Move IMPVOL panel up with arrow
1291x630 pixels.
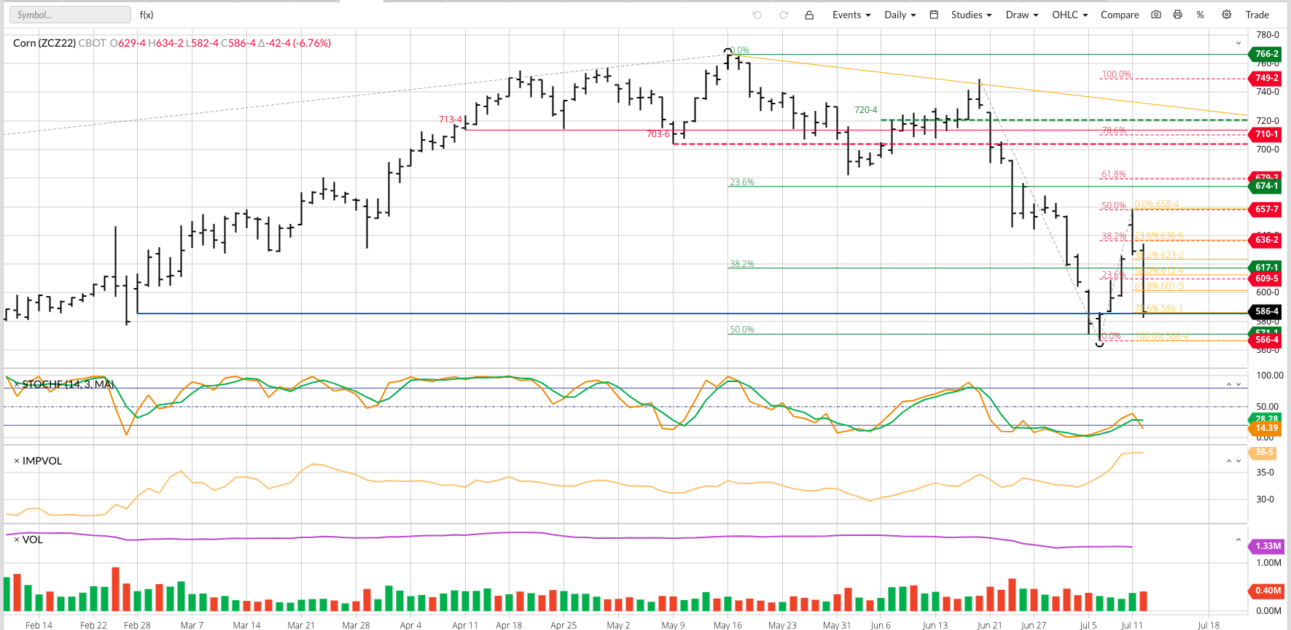coord(1228,461)
